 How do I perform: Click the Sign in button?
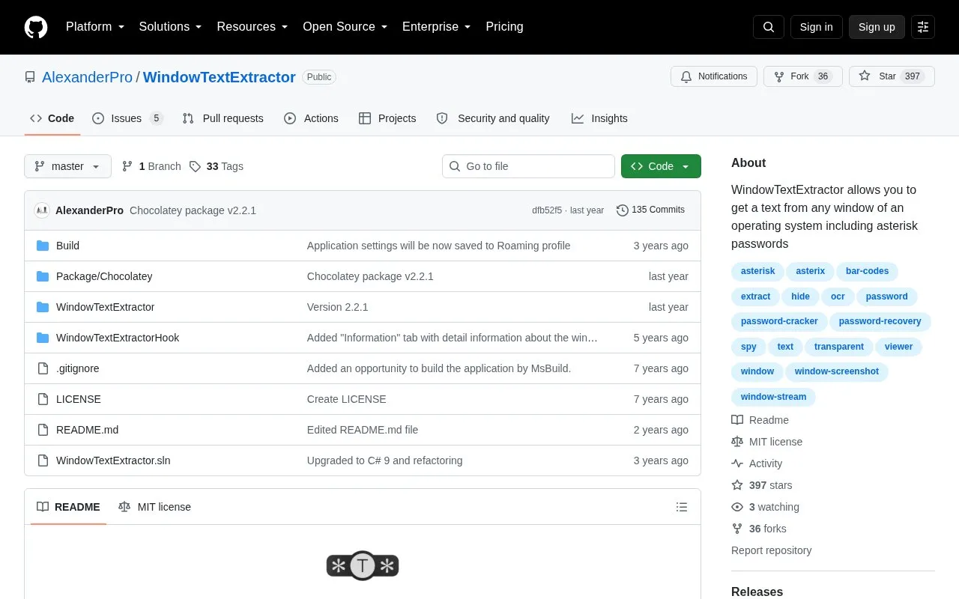[816, 27]
